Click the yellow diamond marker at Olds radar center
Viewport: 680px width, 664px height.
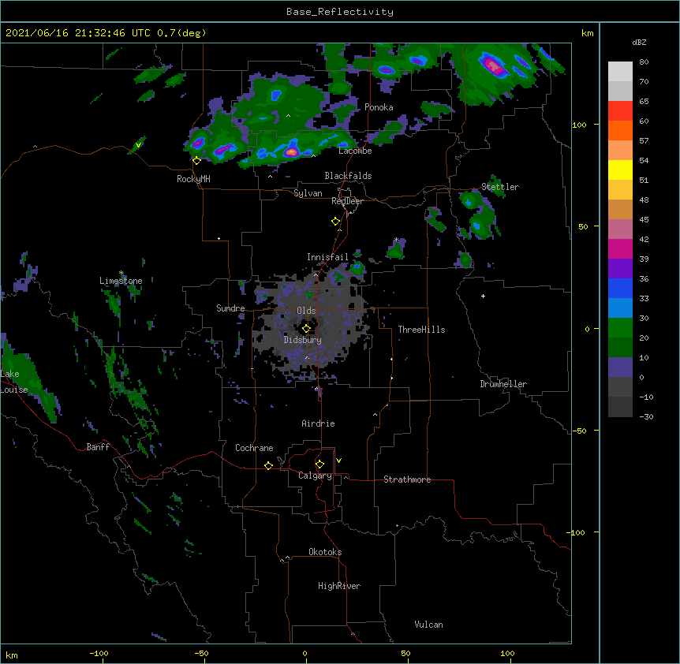pos(306,329)
